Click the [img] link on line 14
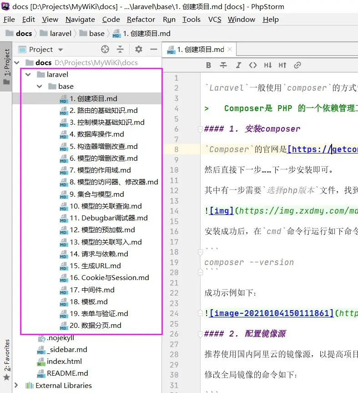This screenshot has height=393, width=358. pos(222,211)
